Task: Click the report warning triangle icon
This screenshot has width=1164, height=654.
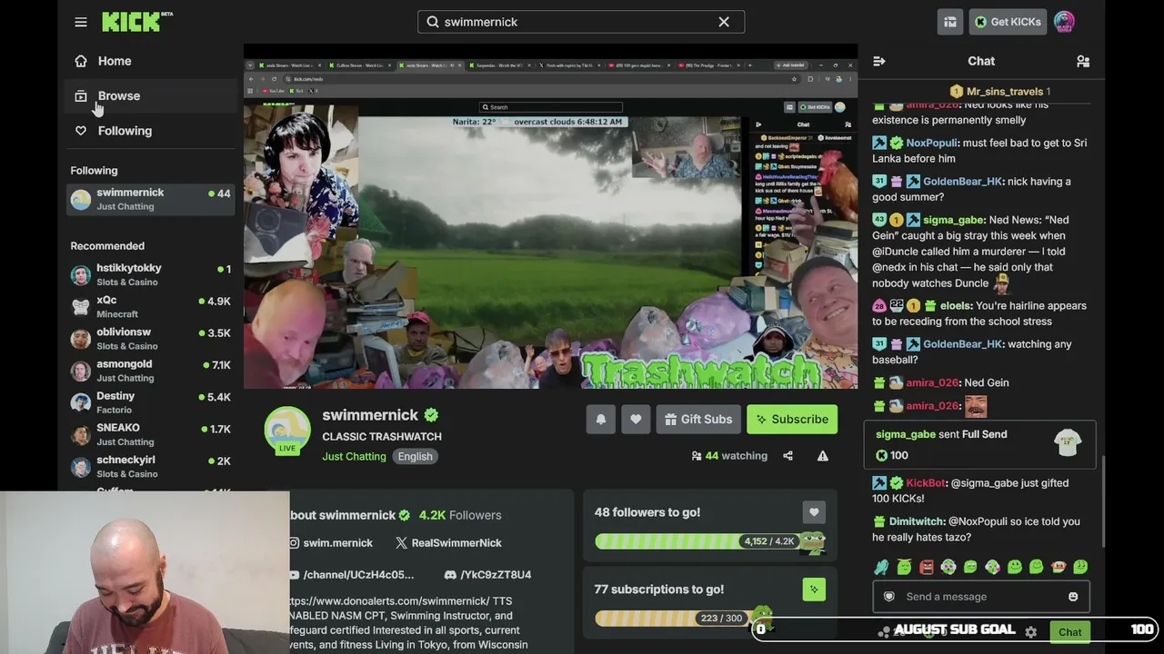Action: 823,456
